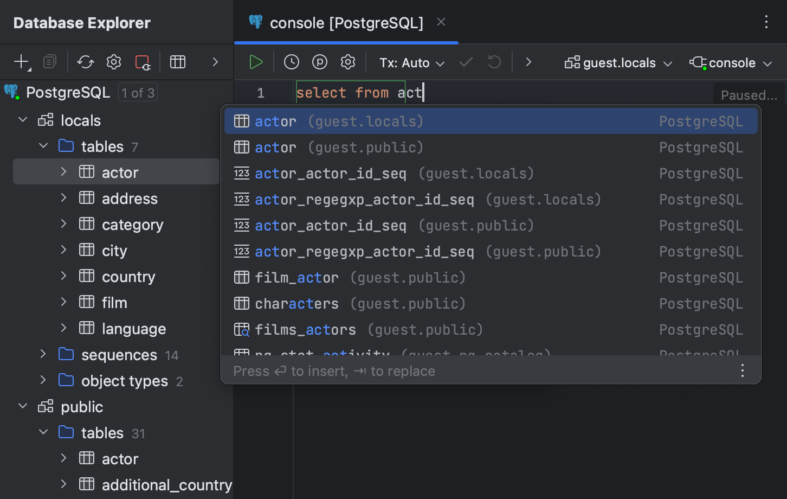Commit the transaction with the checkmark icon
Screen dimensions: 787x499
pyautogui.click(x=466, y=62)
